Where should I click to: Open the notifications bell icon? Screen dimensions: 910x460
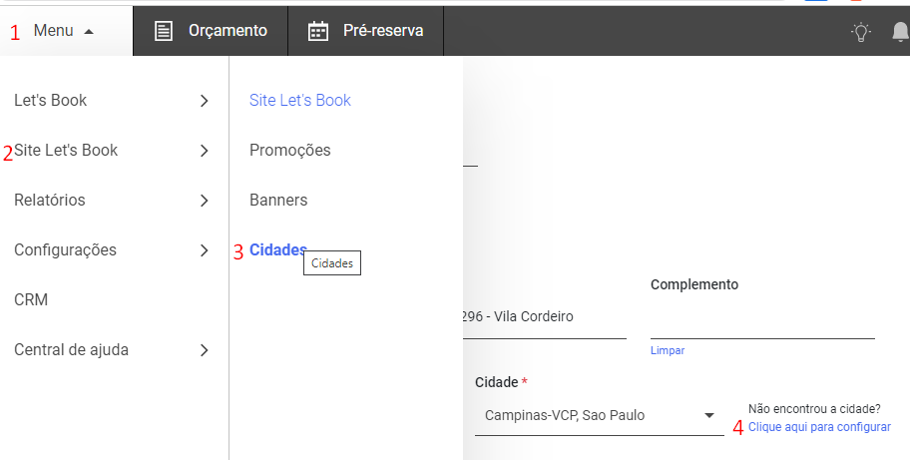(900, 32)
